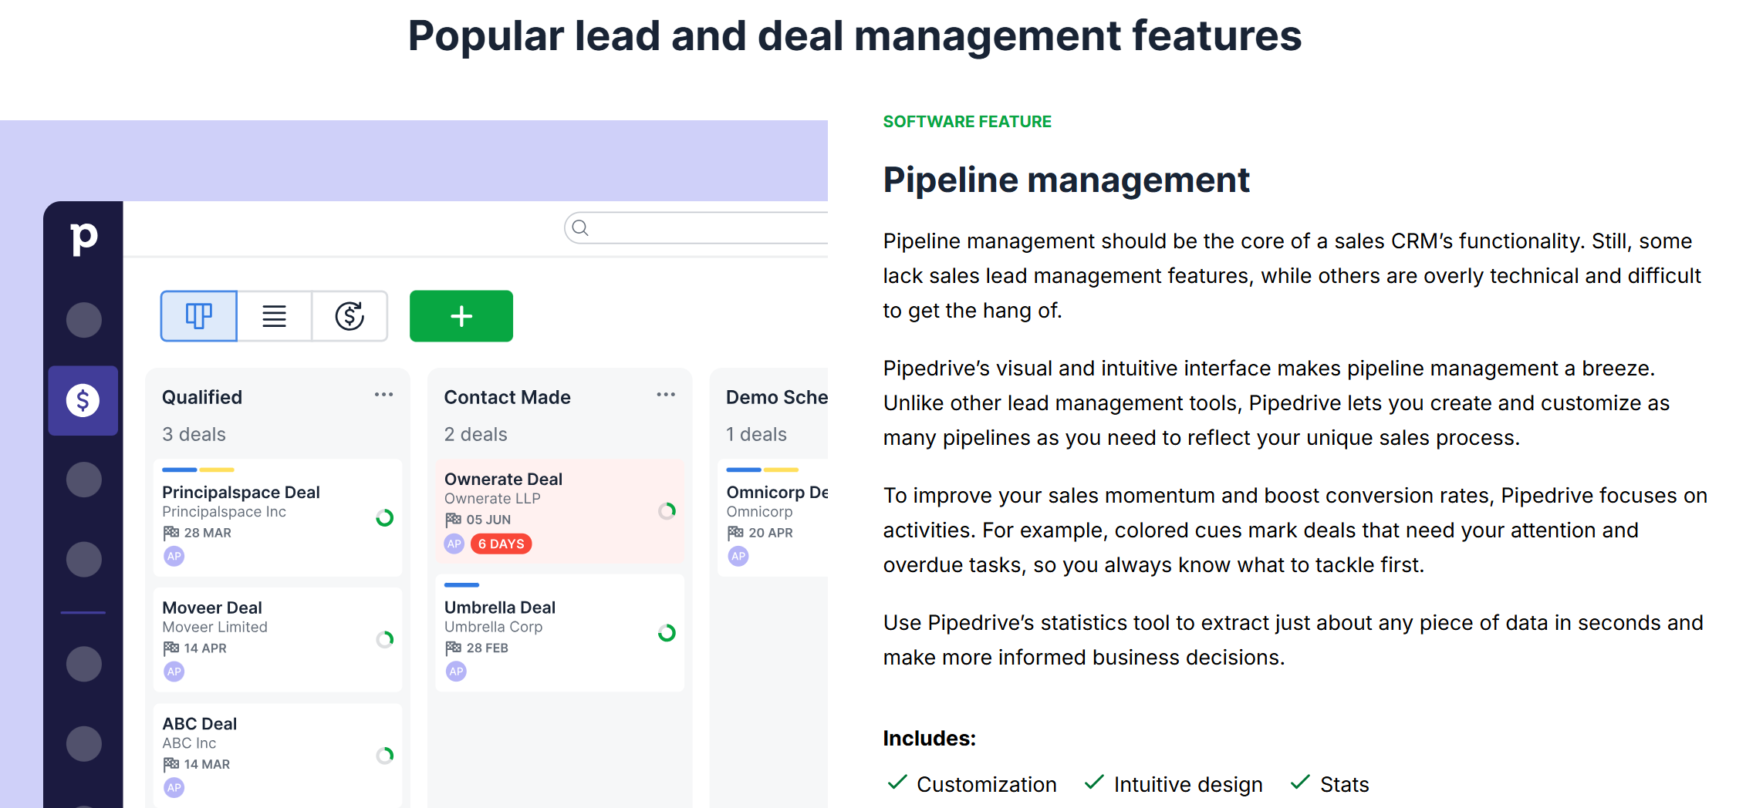Click AP avatar on Principalspace Deal
Screen dimensions: 1746x808
click(174, 556)
